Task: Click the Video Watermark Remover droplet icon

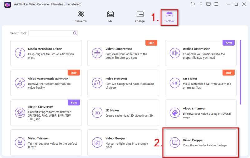Action: 20,83
